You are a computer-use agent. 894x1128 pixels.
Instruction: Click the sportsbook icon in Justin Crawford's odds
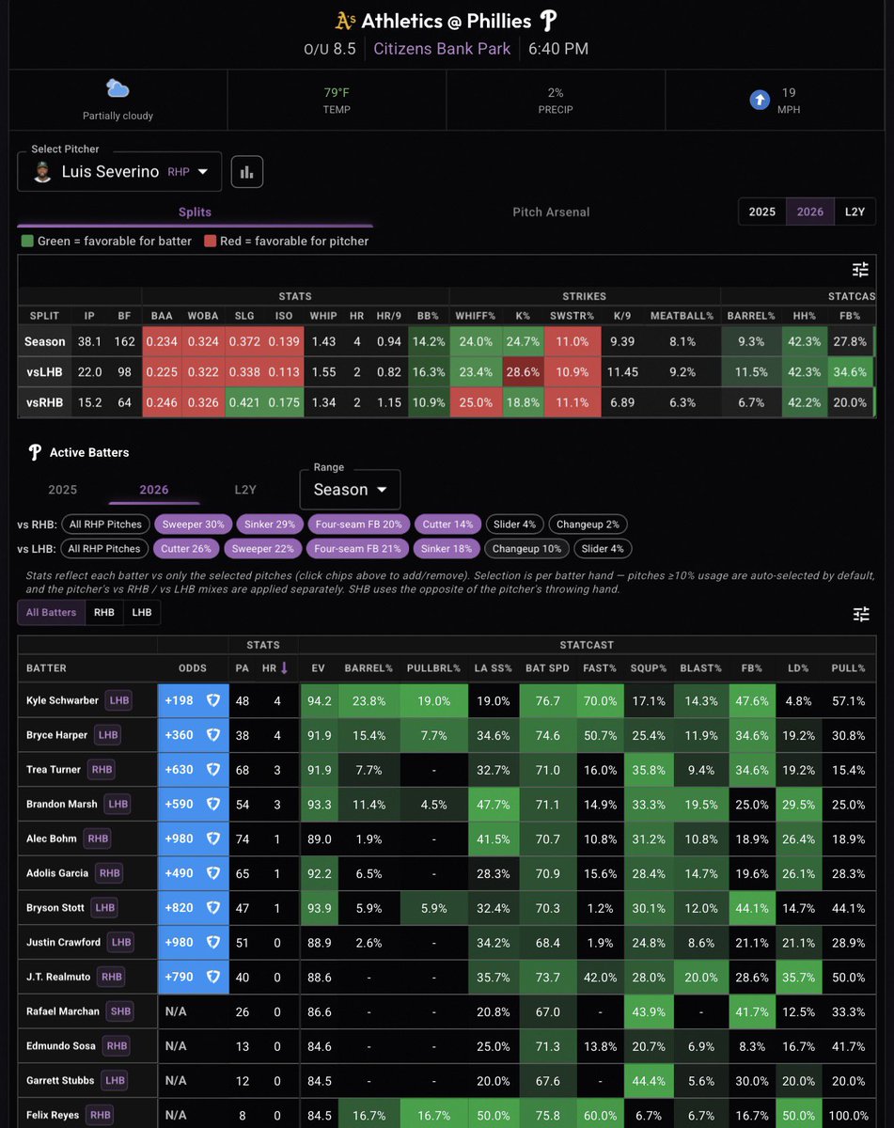212,942
